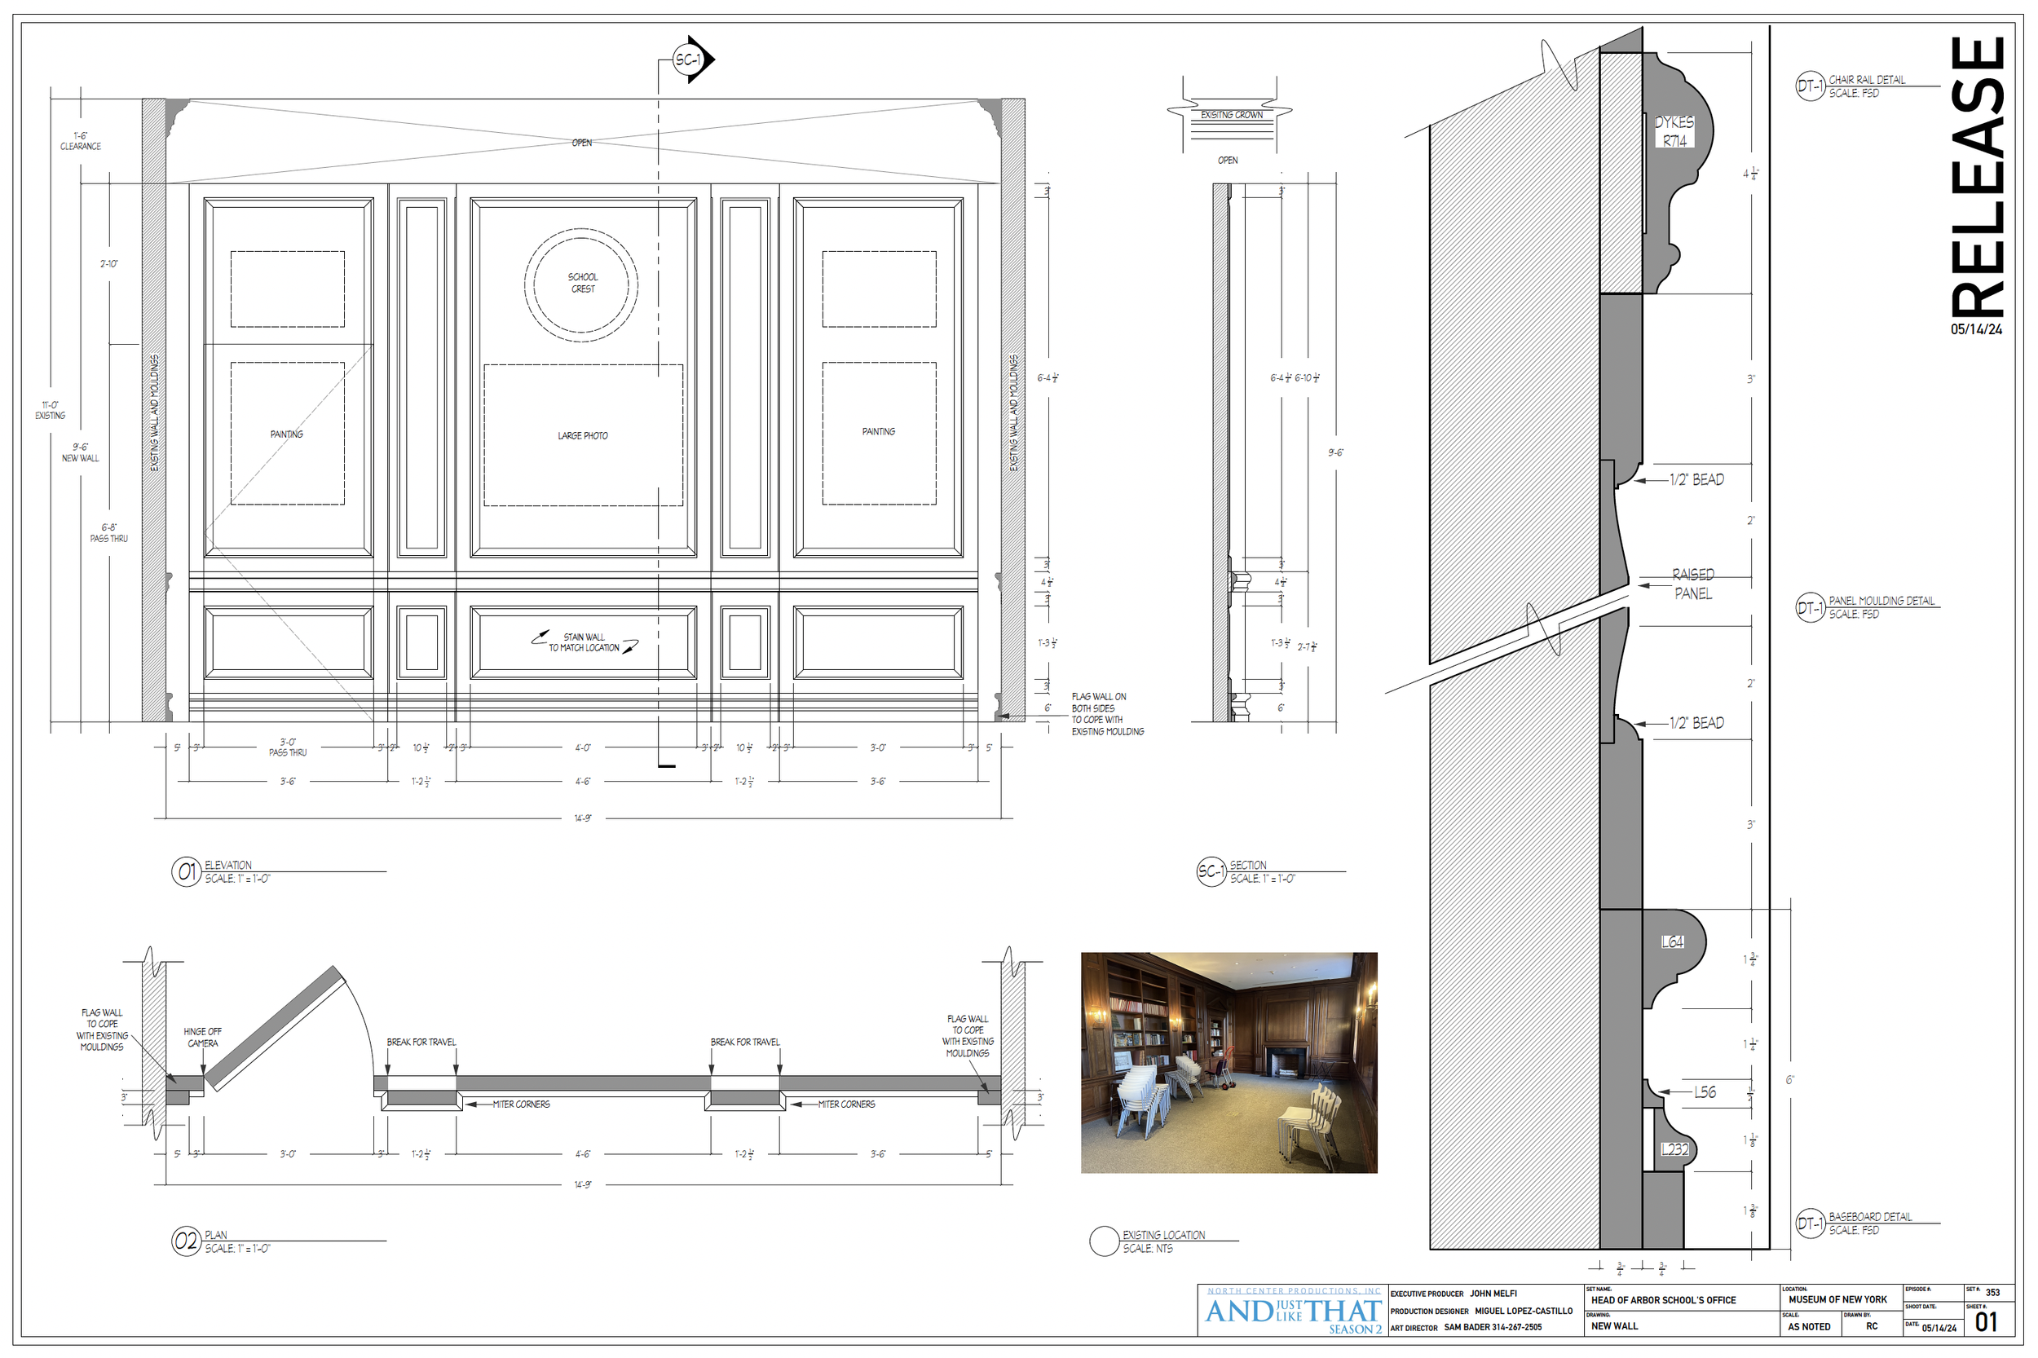Click the 01 Elevation view bubble
This screenshot has height=1358, width=2038.
(186, 871)
